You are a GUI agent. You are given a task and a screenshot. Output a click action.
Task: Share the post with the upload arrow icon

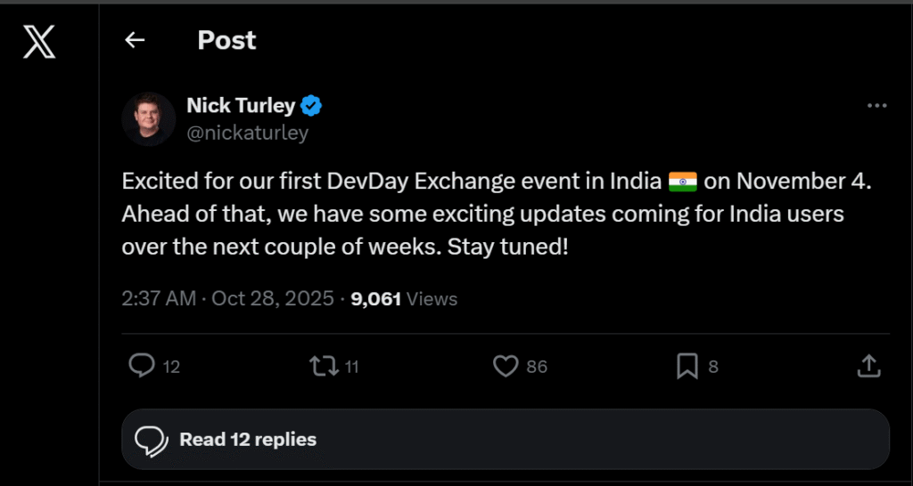point(868,366)
